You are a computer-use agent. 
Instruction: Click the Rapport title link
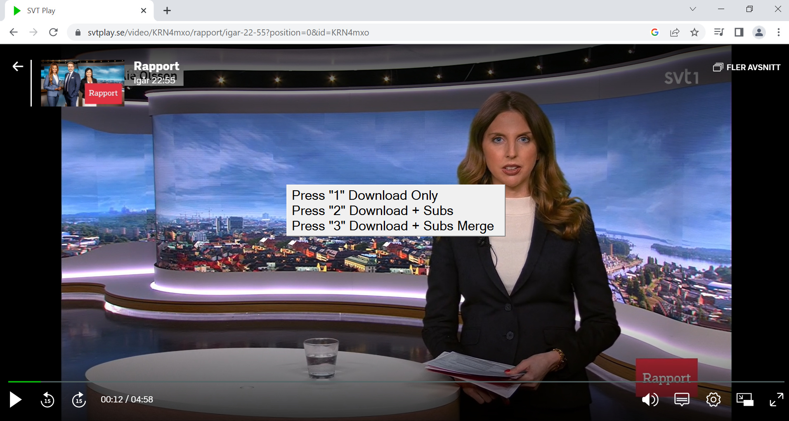click(156, 66)
